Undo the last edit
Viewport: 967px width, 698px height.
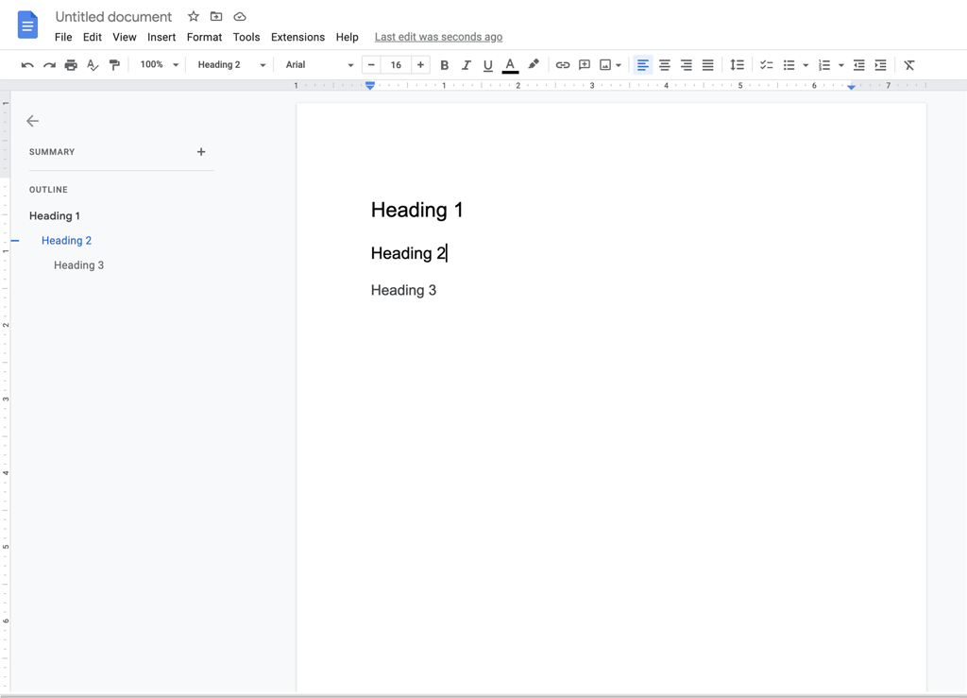(27, 64)
